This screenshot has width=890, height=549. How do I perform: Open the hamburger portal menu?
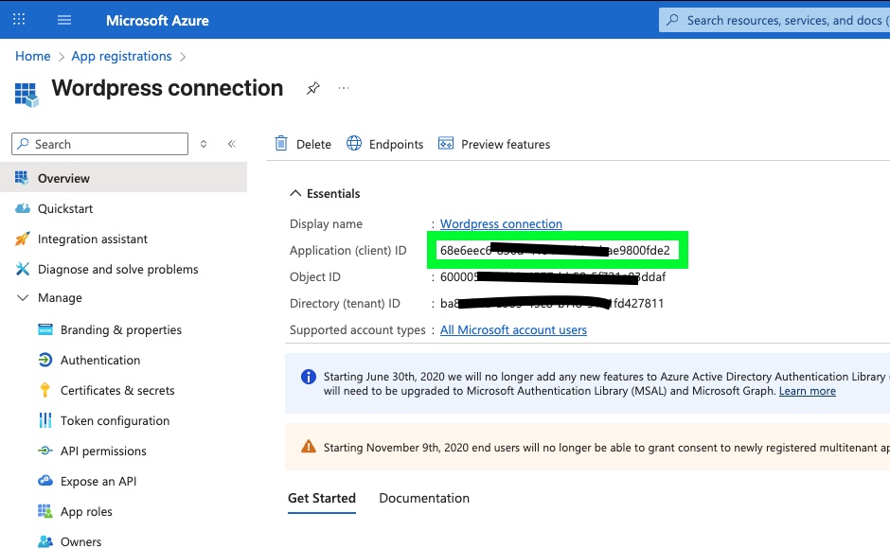[x=64, y=20]
